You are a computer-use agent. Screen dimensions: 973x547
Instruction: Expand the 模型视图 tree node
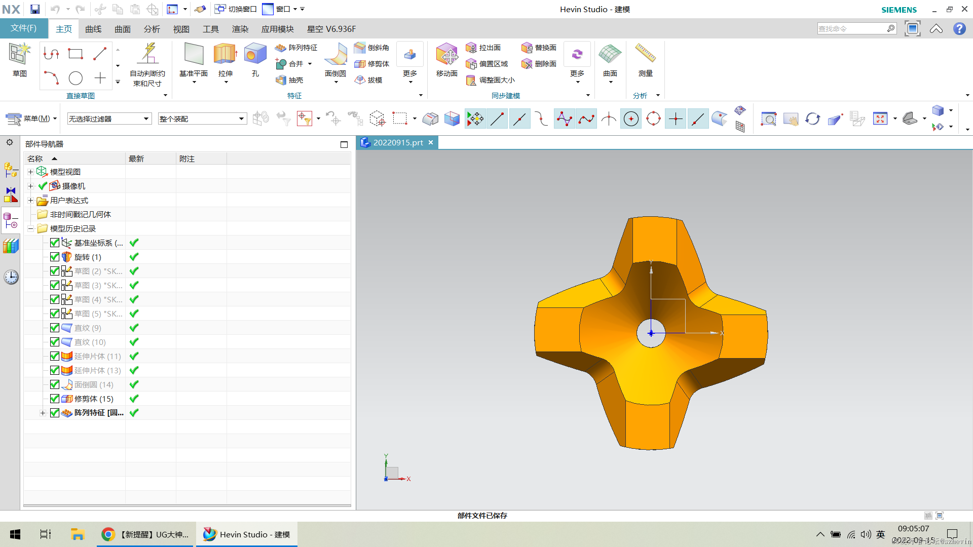[x=30, y=172]
